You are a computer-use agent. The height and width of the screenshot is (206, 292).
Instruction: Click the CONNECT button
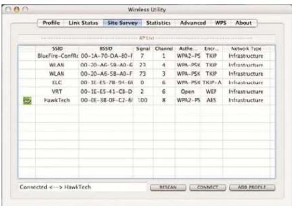pos(208,187)
